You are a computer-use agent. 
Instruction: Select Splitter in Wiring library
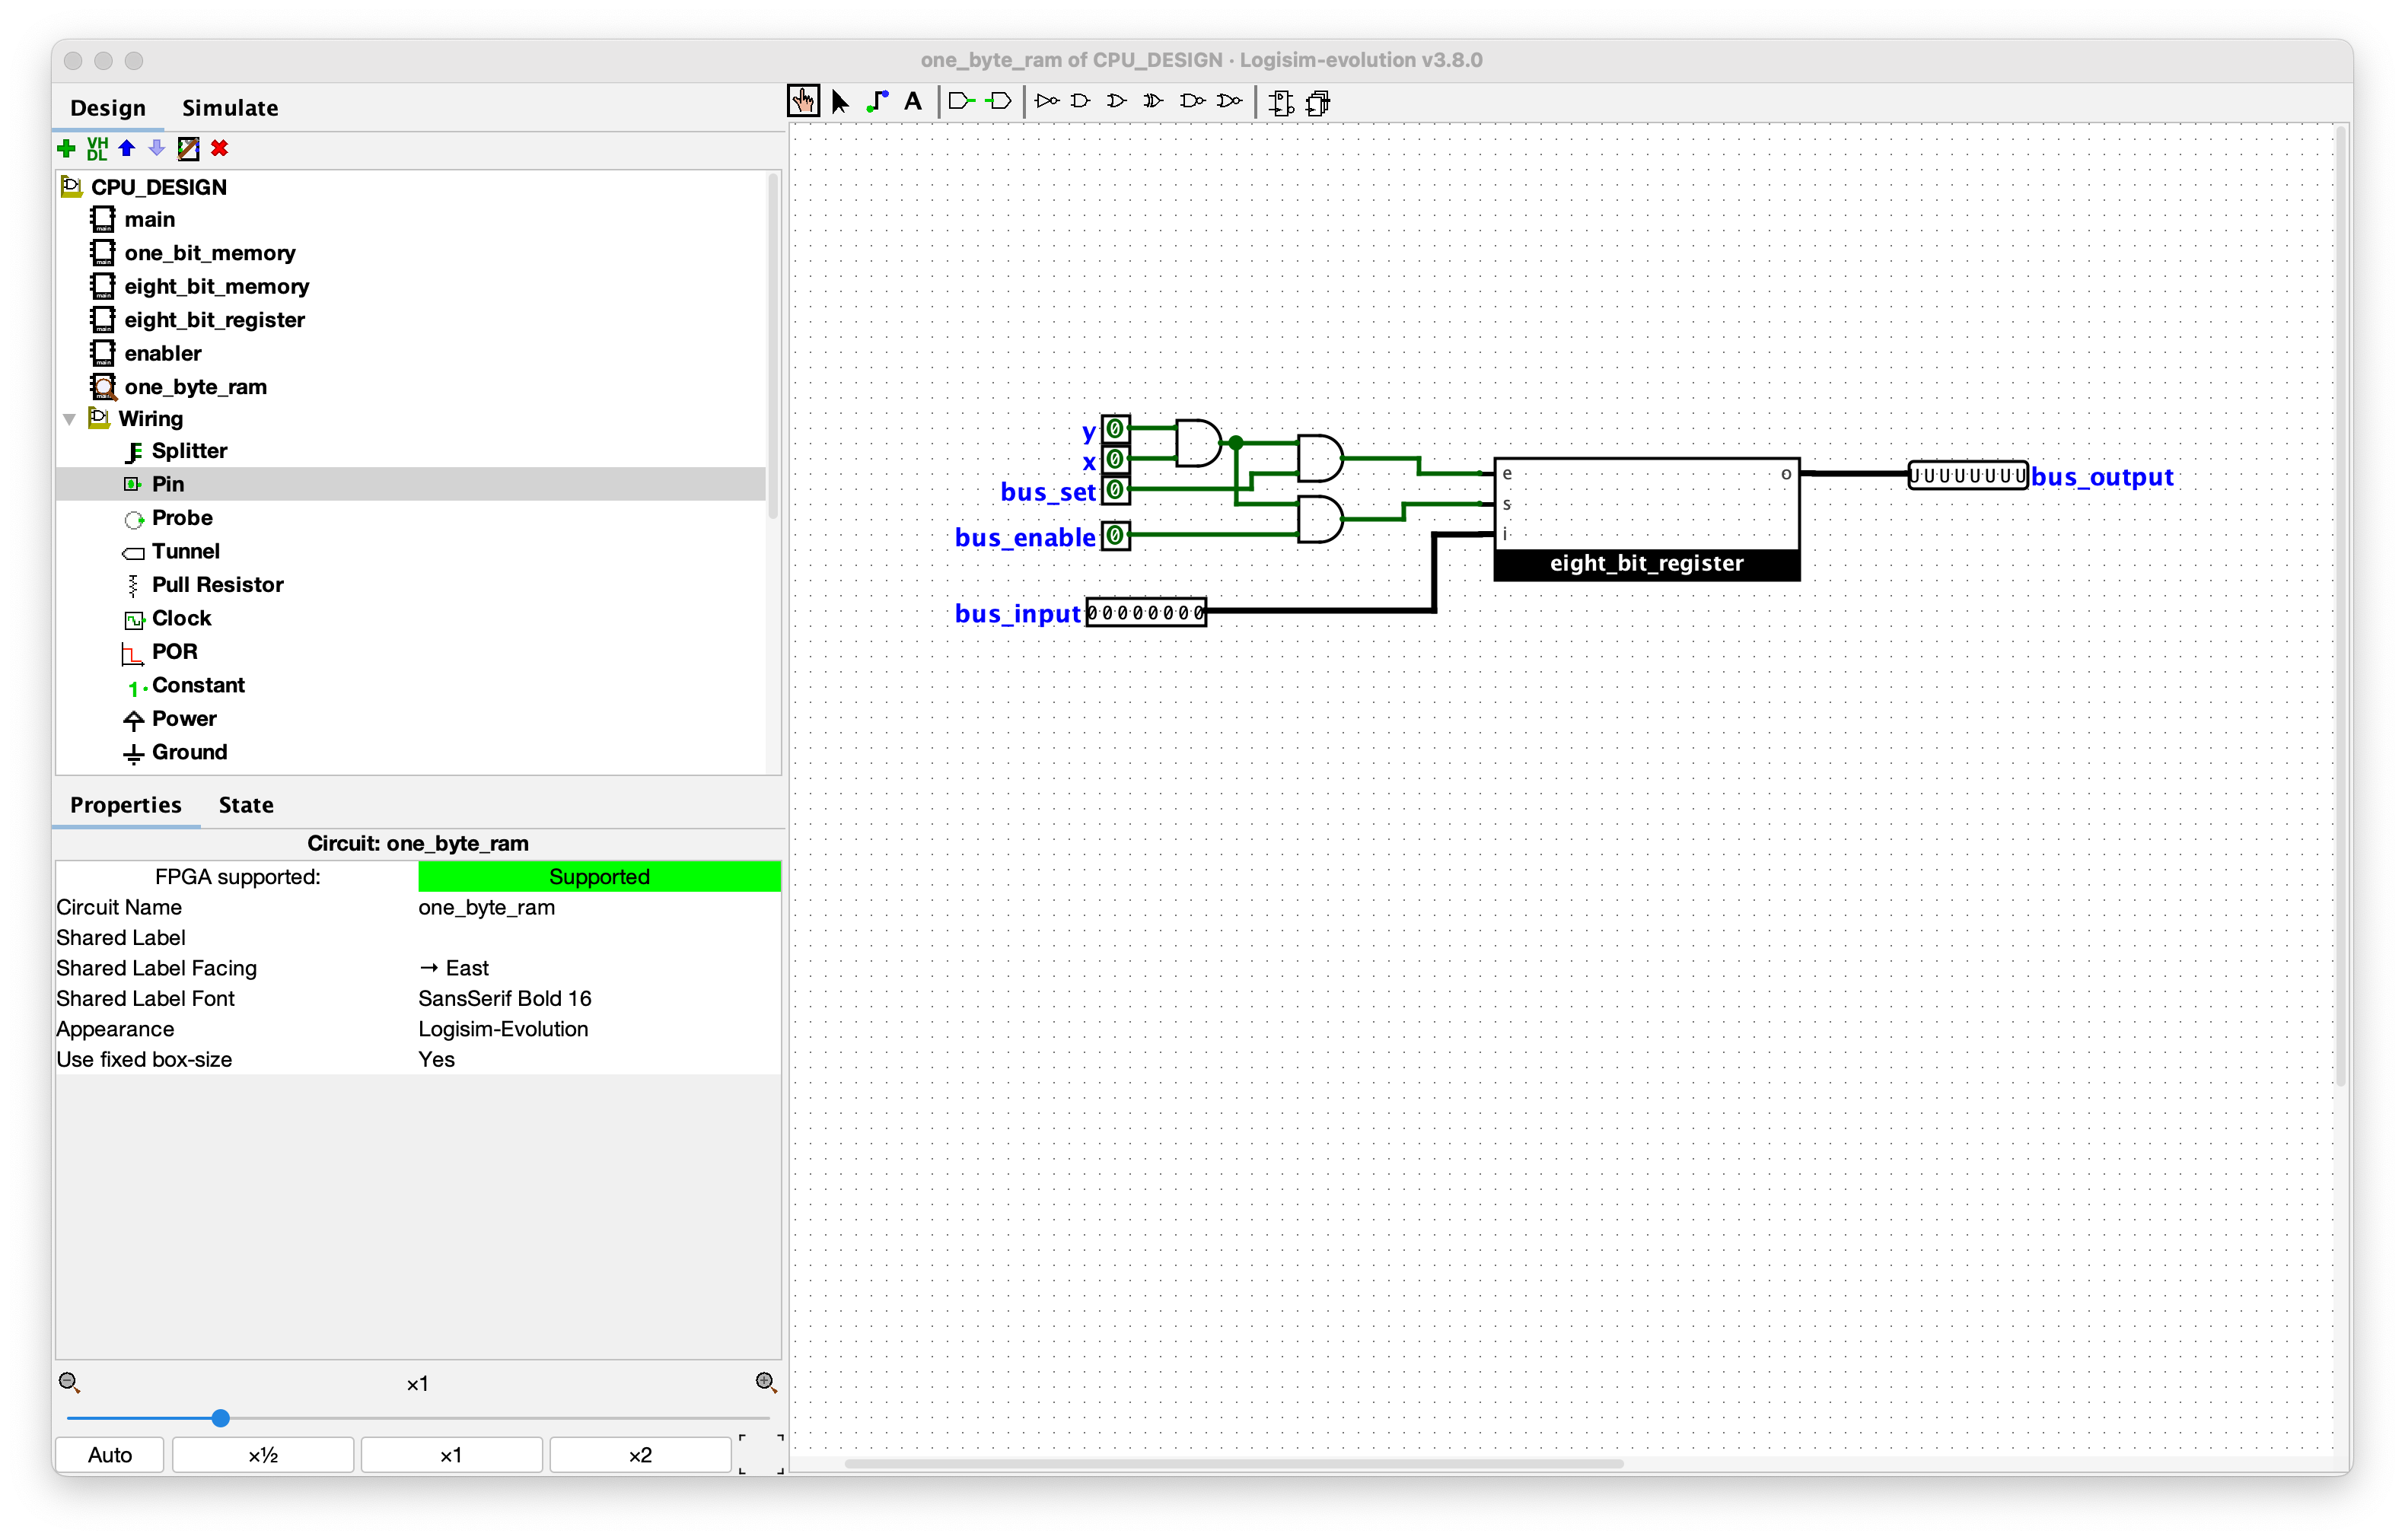(x=190, y=451)
